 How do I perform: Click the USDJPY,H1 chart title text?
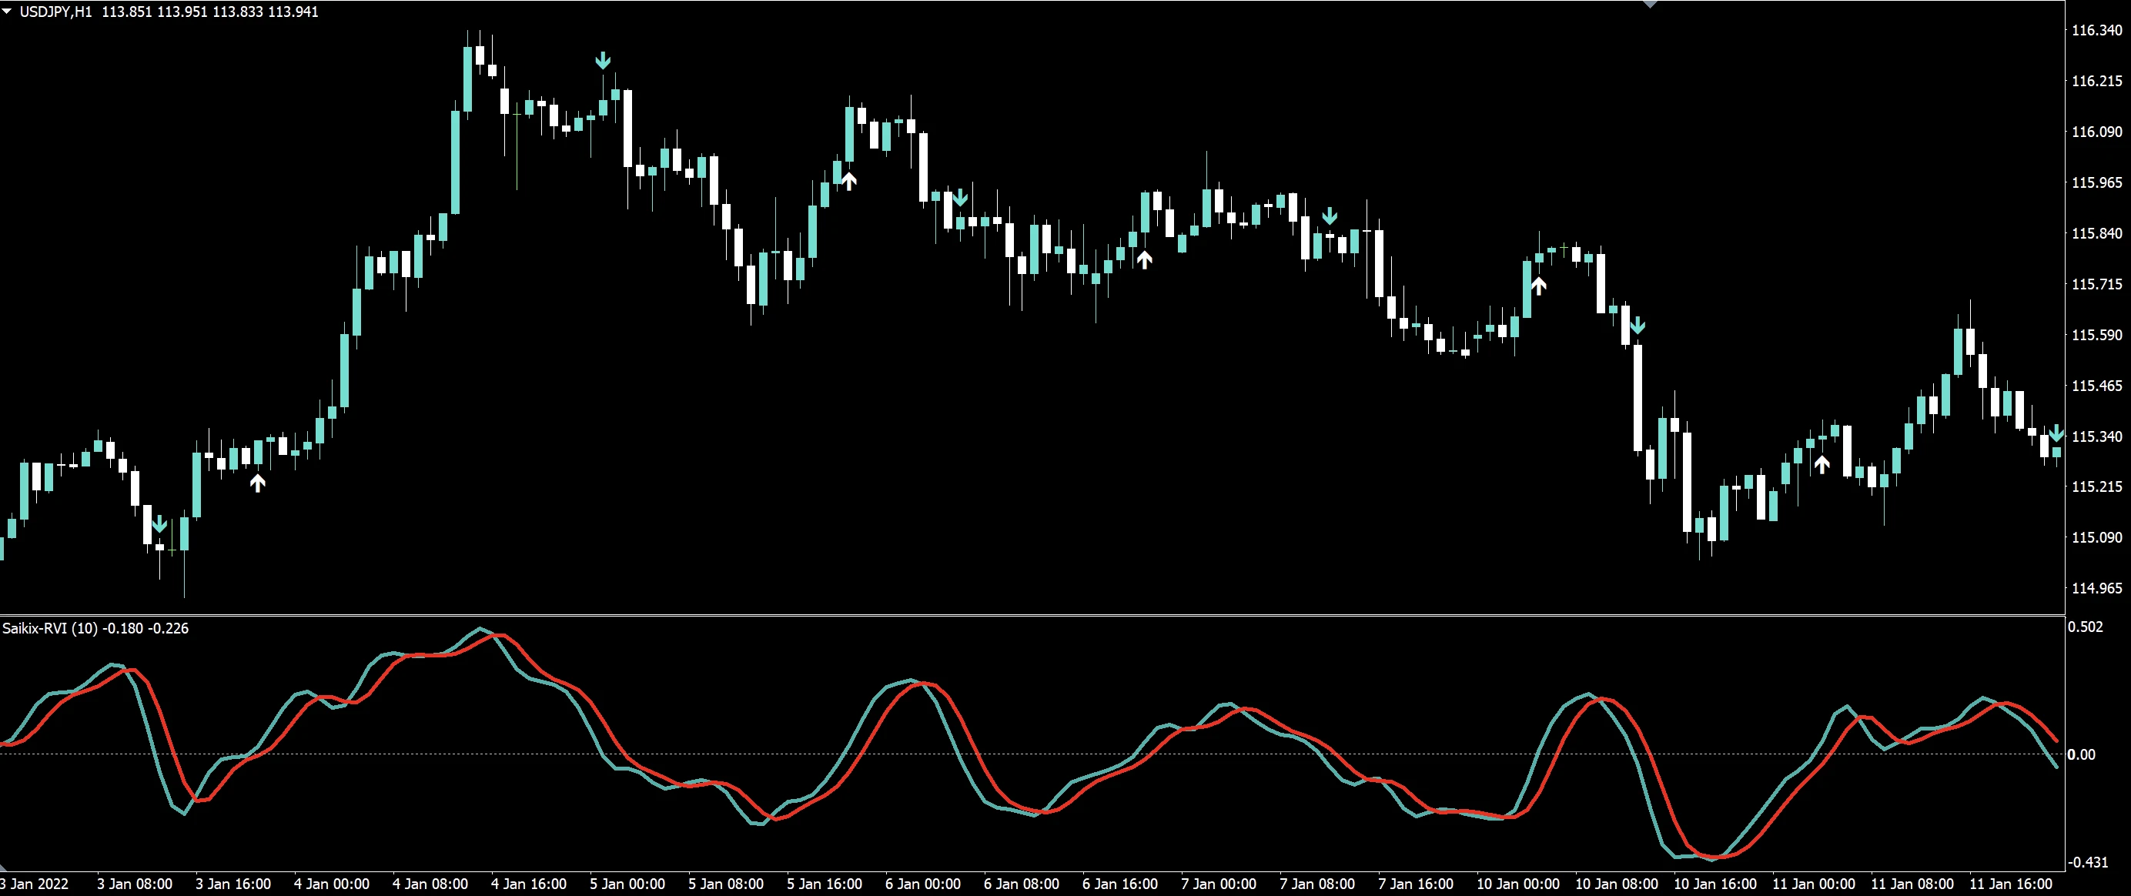pos(55,12)
